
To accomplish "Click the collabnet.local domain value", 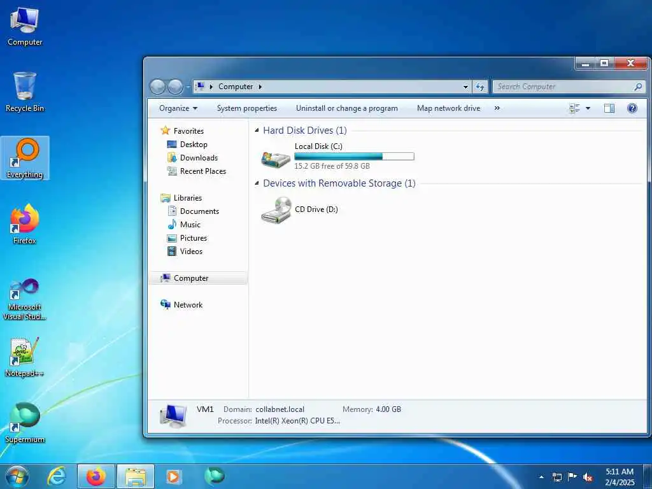I will click(x=280, y=409).
